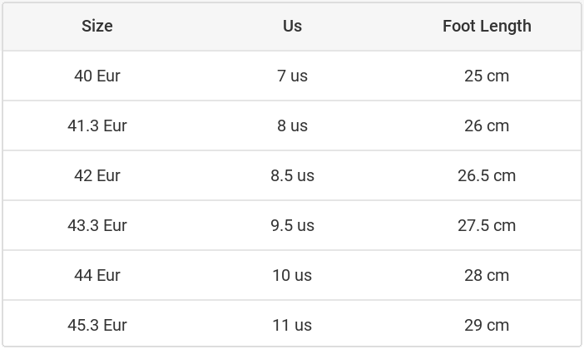Click the 8.5 us cell

click(x=292, y=175)
